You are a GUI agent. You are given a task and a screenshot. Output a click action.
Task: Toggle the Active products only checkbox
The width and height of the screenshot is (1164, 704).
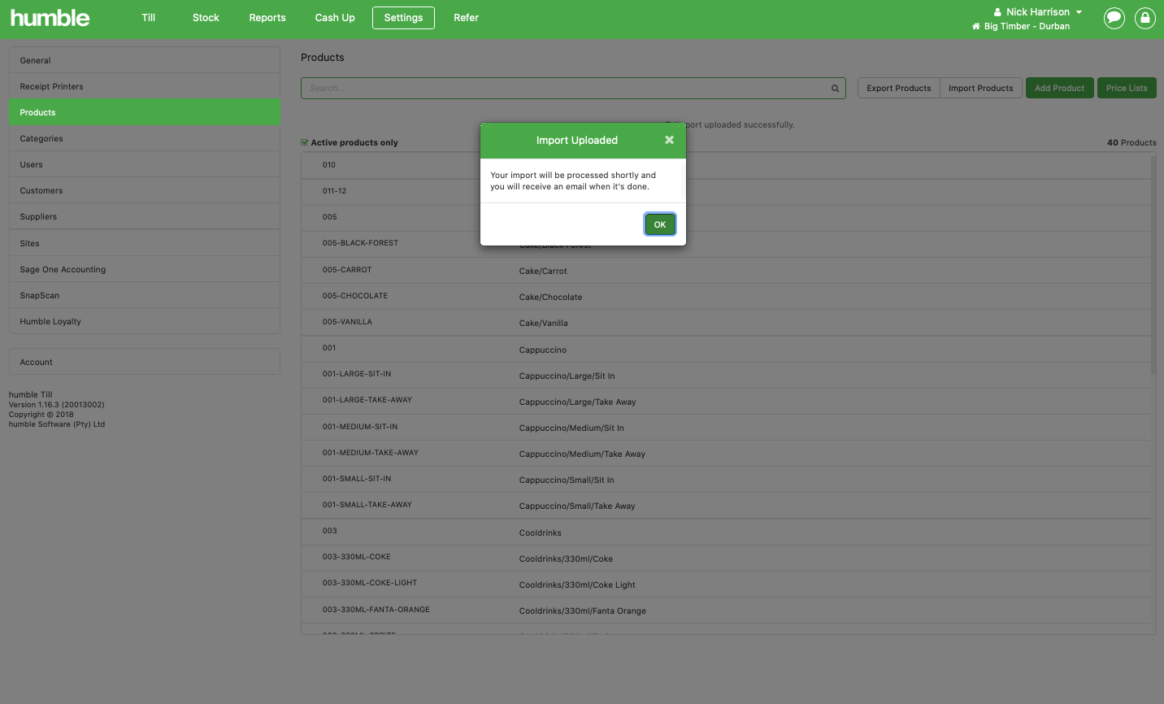point(304,141)
